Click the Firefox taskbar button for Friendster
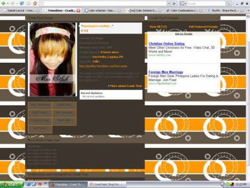The image size is (250, 188). [x=68, y=184]
